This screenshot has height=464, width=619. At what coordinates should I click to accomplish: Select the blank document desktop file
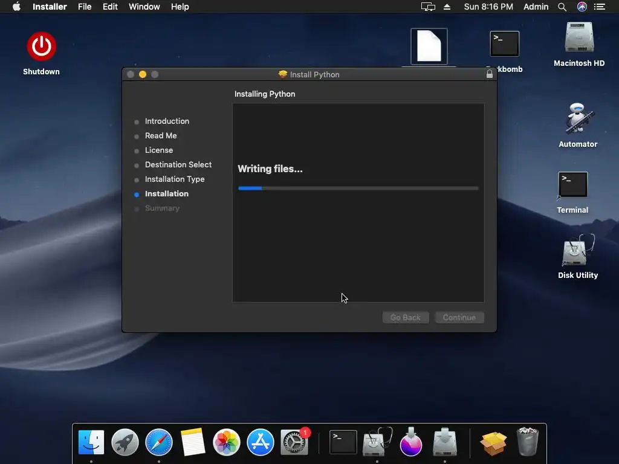point(429,46)
